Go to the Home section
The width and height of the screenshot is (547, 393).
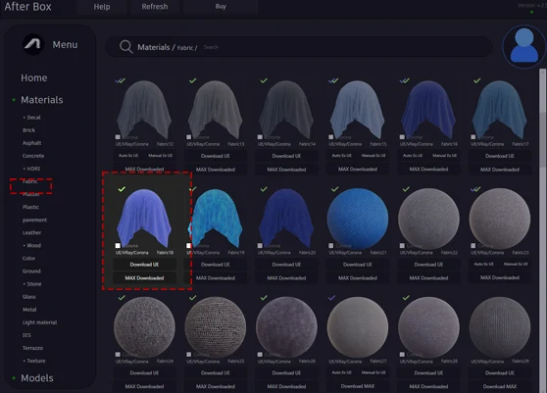pos(34,77)
